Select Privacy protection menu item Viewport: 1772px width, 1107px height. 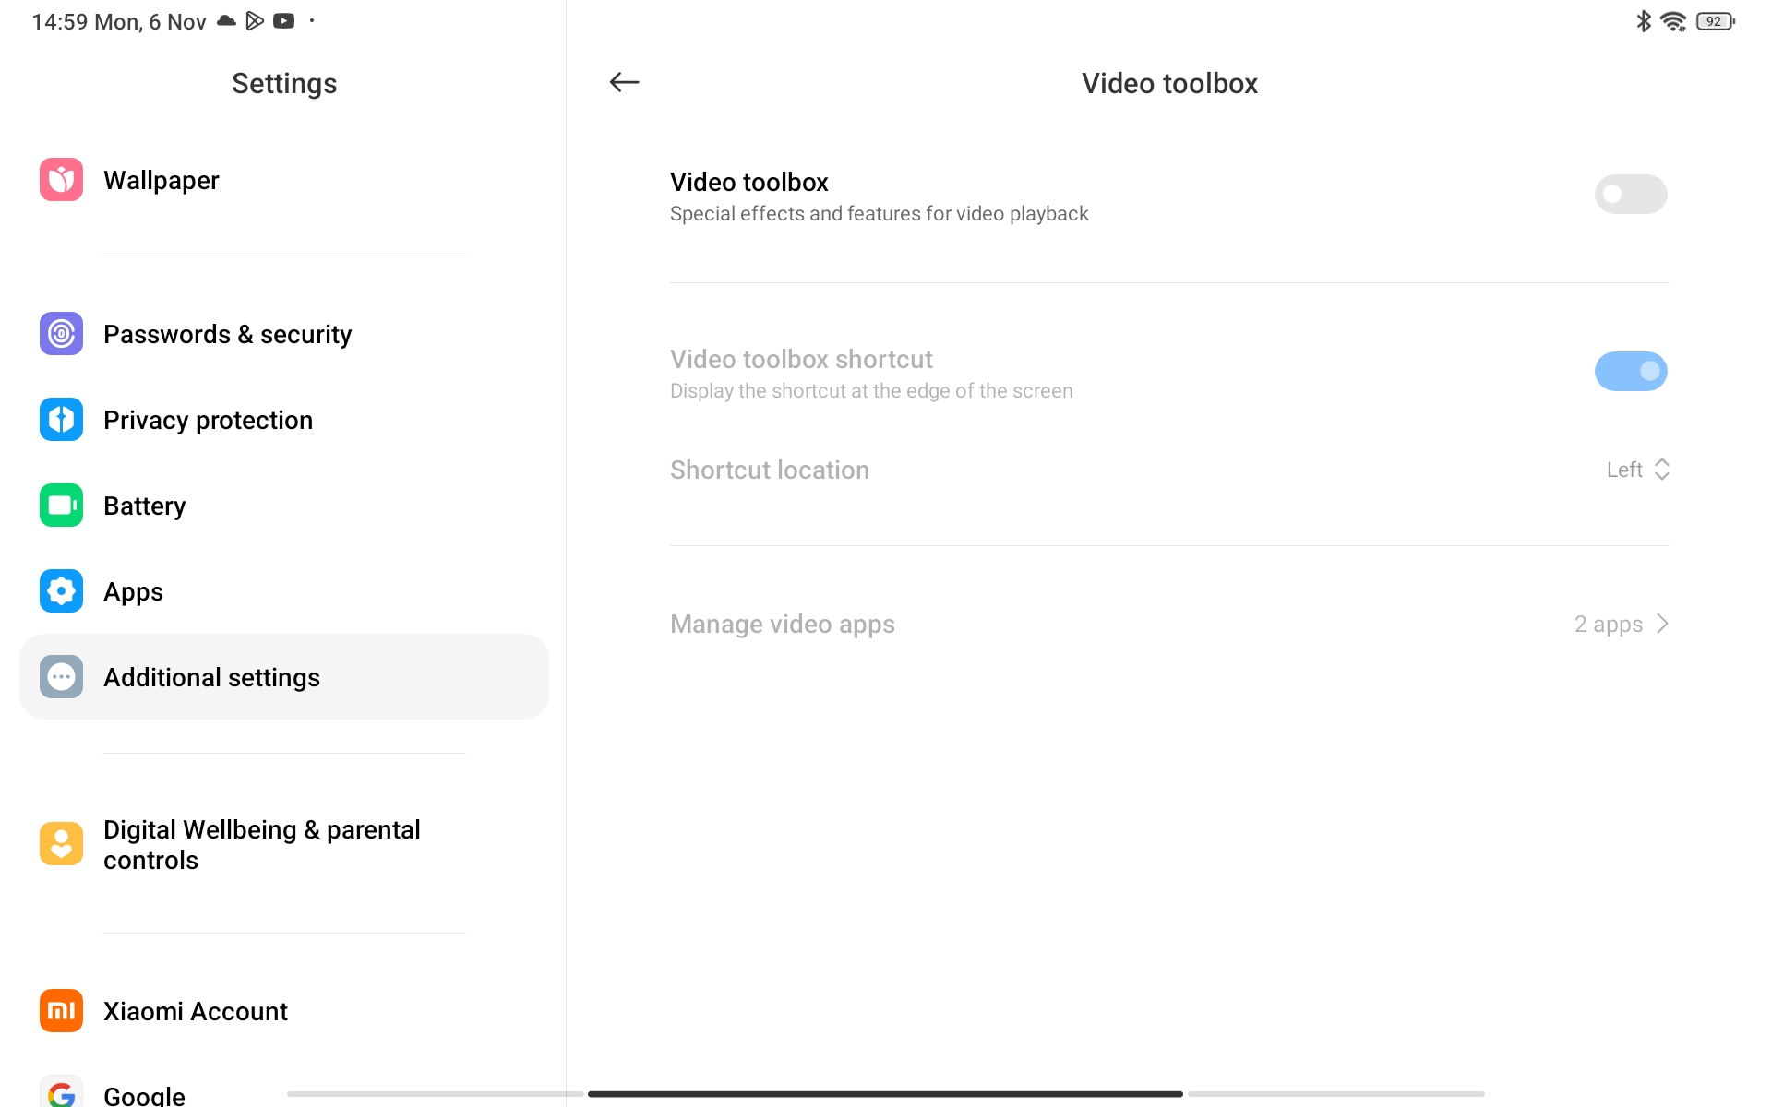click(208, 420)
